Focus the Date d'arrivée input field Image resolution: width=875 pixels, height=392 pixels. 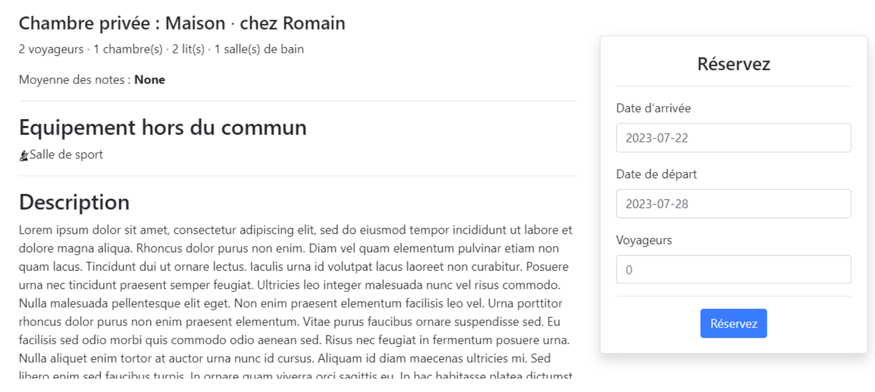pos(733,138)
